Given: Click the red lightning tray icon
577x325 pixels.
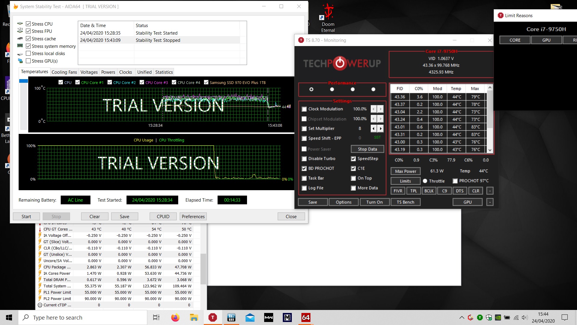Looking at the screenshot, I should (x=471, y=317).
